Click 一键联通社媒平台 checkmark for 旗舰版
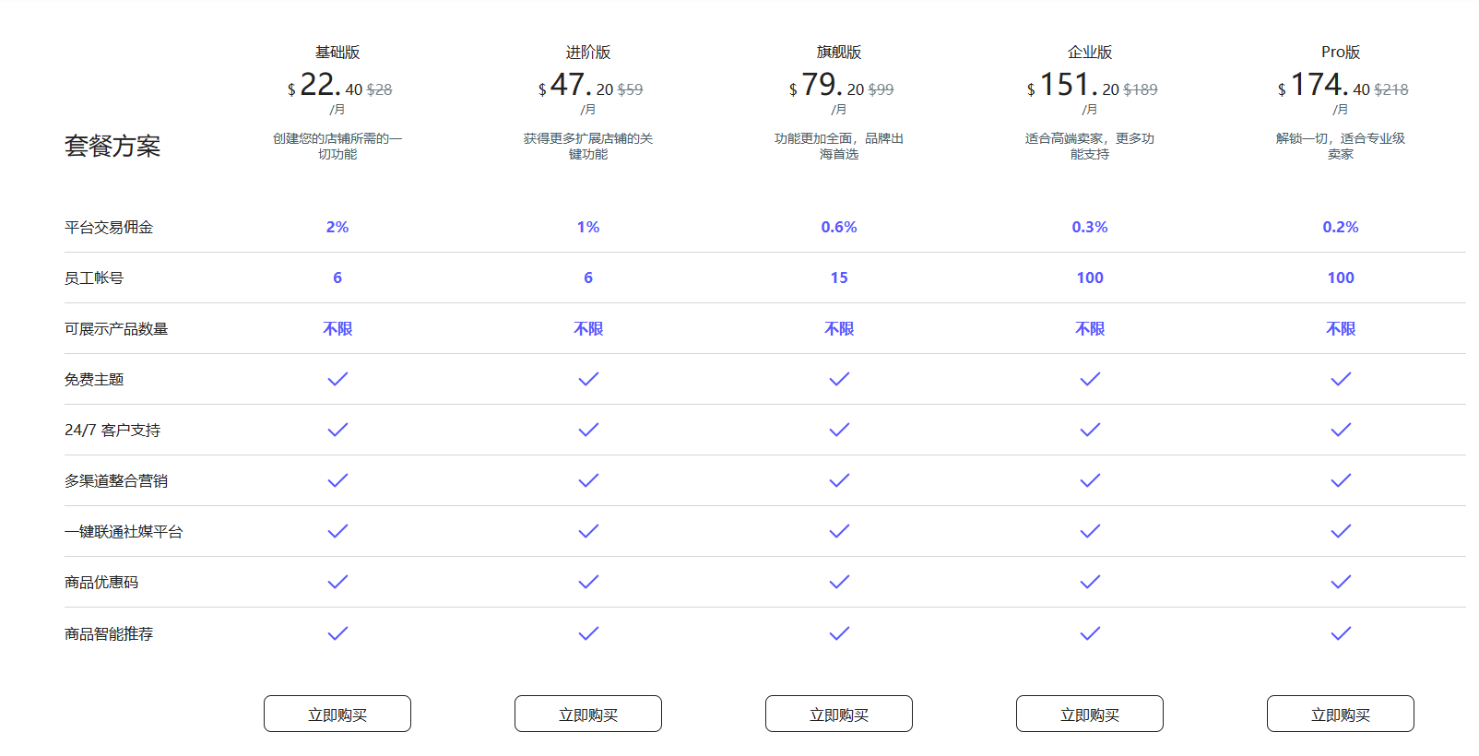 click(839, 531)
